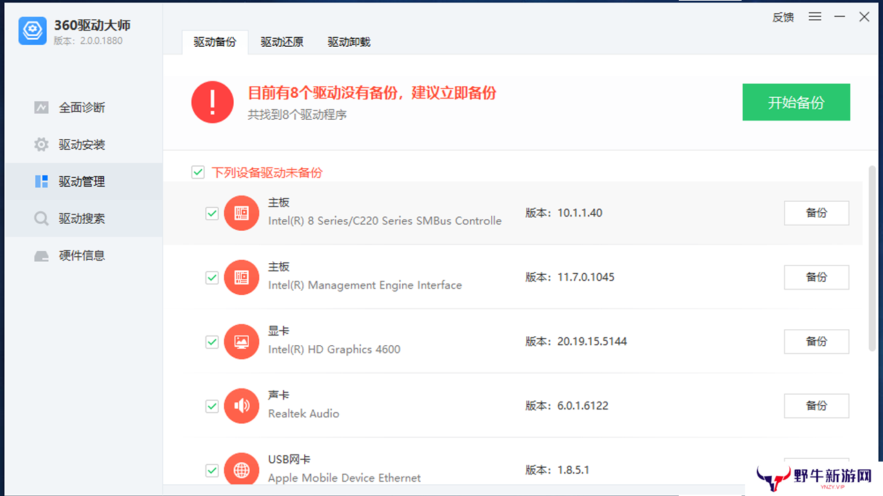Uncheck the Management Engine Interface checkbox

212,278
